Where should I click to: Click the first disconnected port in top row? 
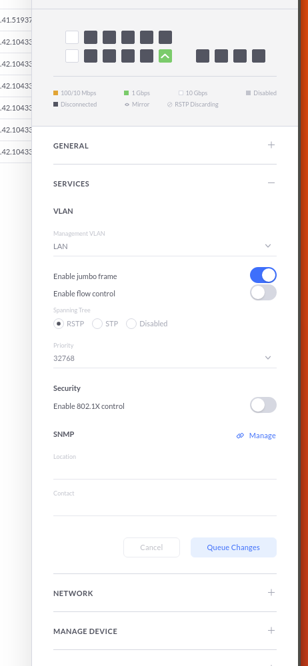(x=91, y=37)
